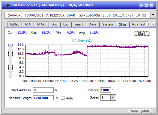Click into the Interval field
The height and width of the screenshot is (115, 158).
click(106, 90)
